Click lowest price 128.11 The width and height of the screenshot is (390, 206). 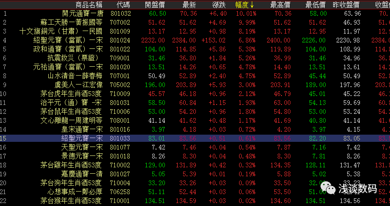pos(316,165)
